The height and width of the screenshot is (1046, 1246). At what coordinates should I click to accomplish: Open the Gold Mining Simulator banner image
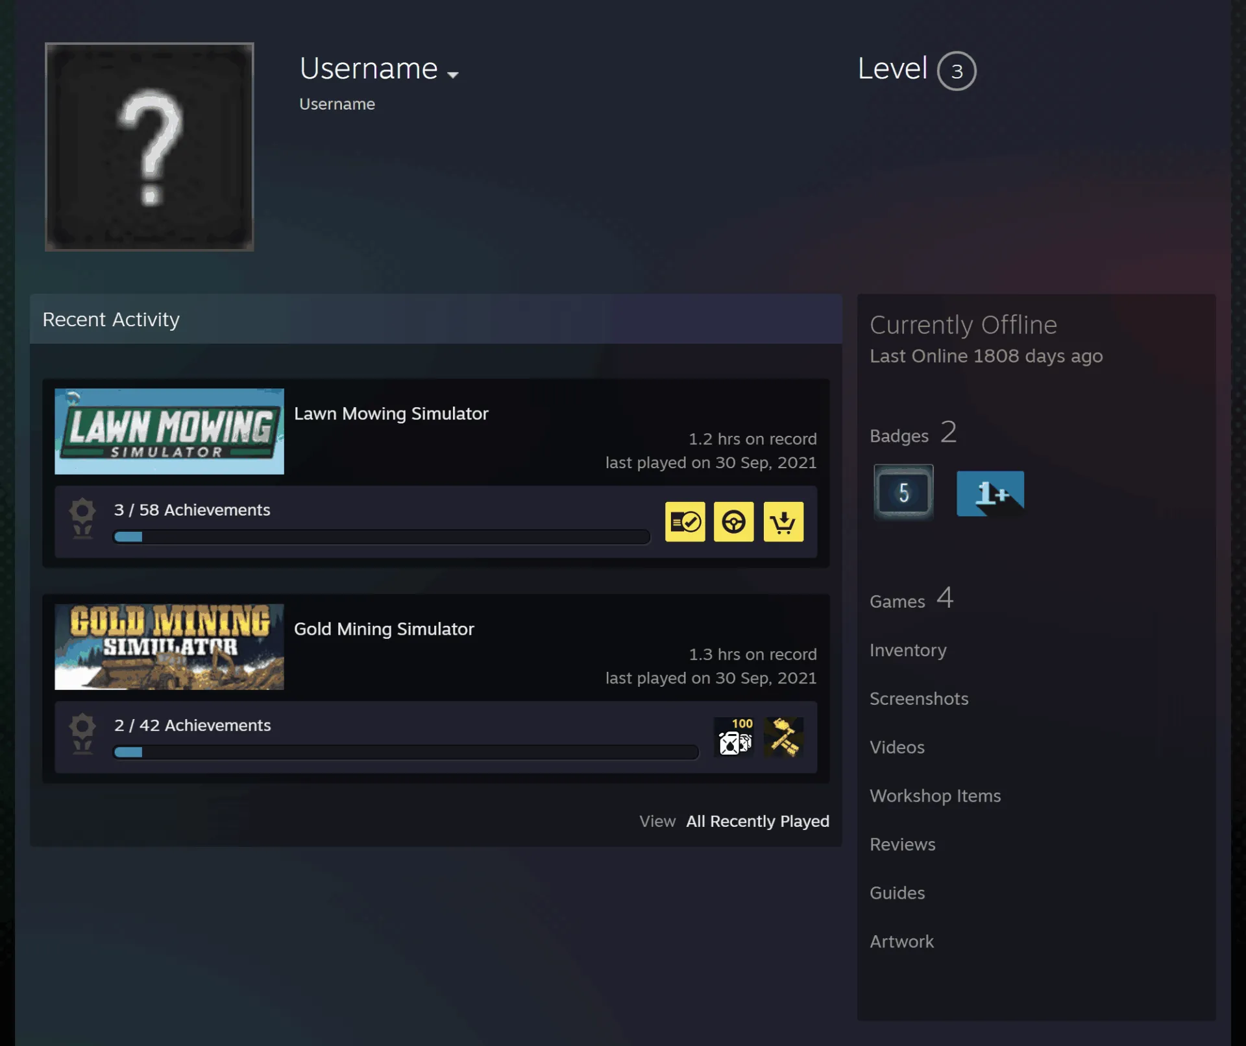169,647
